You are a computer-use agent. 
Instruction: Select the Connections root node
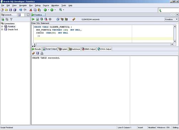click(9, 24)
